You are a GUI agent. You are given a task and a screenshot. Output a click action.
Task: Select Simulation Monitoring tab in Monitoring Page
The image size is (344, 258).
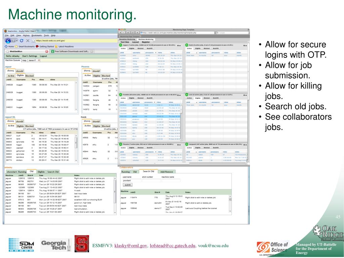coord(127,39)
